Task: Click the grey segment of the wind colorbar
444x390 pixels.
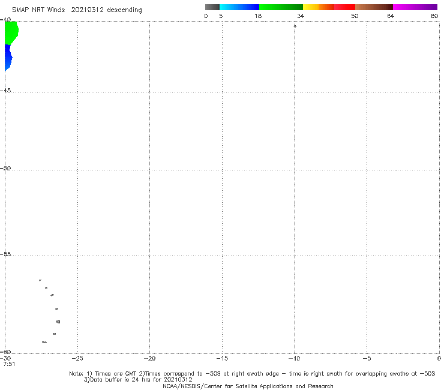Action: (x=212, y=7)
